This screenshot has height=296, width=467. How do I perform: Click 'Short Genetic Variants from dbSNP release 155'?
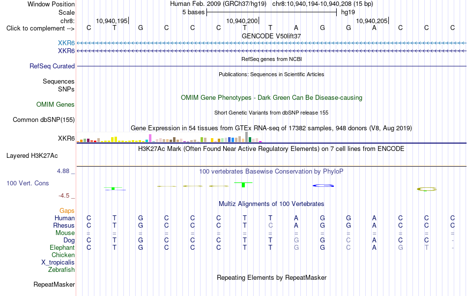271,113
